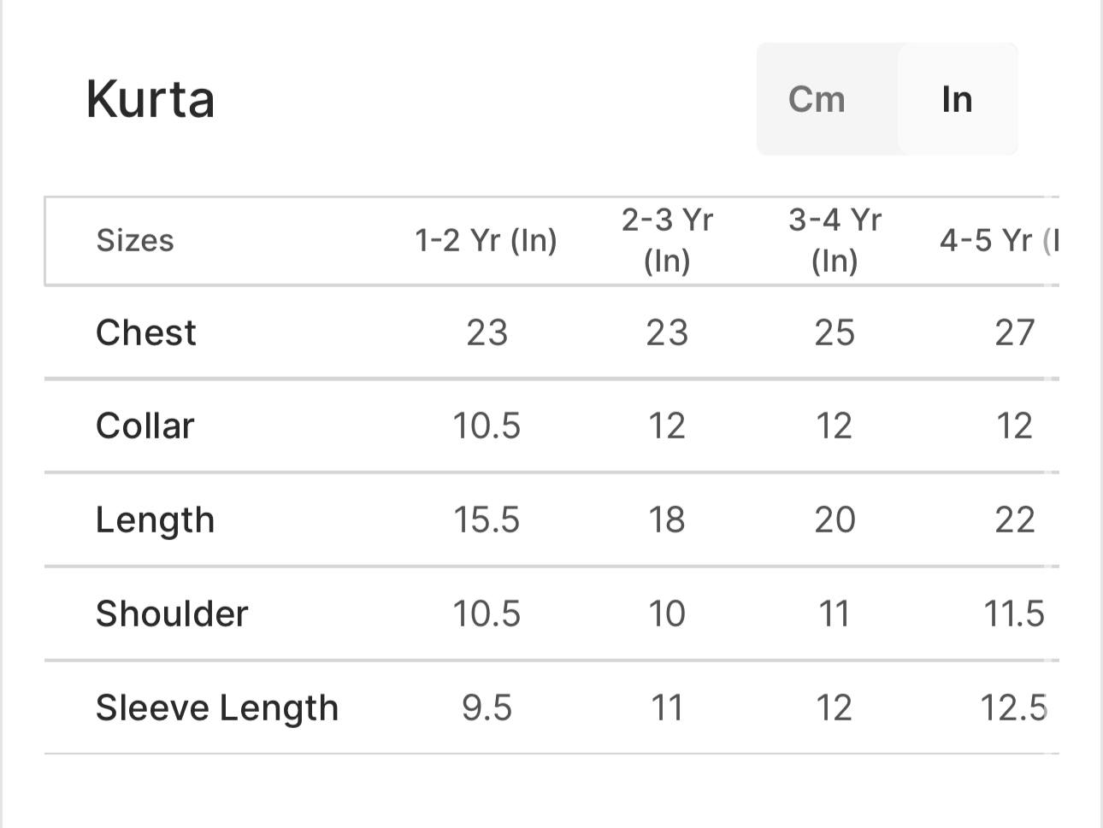Select the In unit toggle
The width and height of the screenshot is (1103, 828).
(957, 99)
